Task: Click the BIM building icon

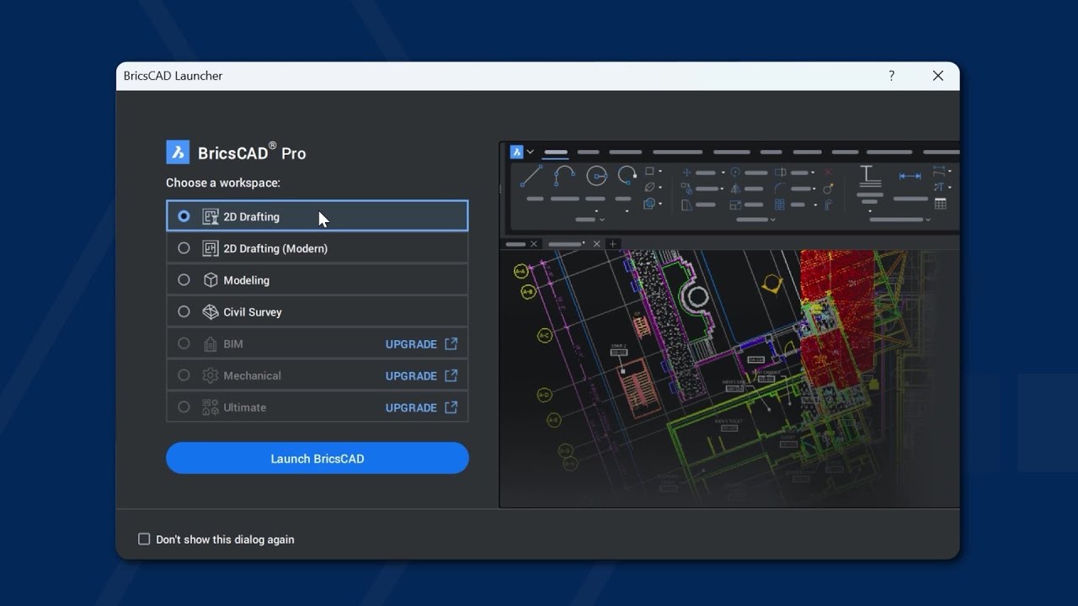Action: 211,343
